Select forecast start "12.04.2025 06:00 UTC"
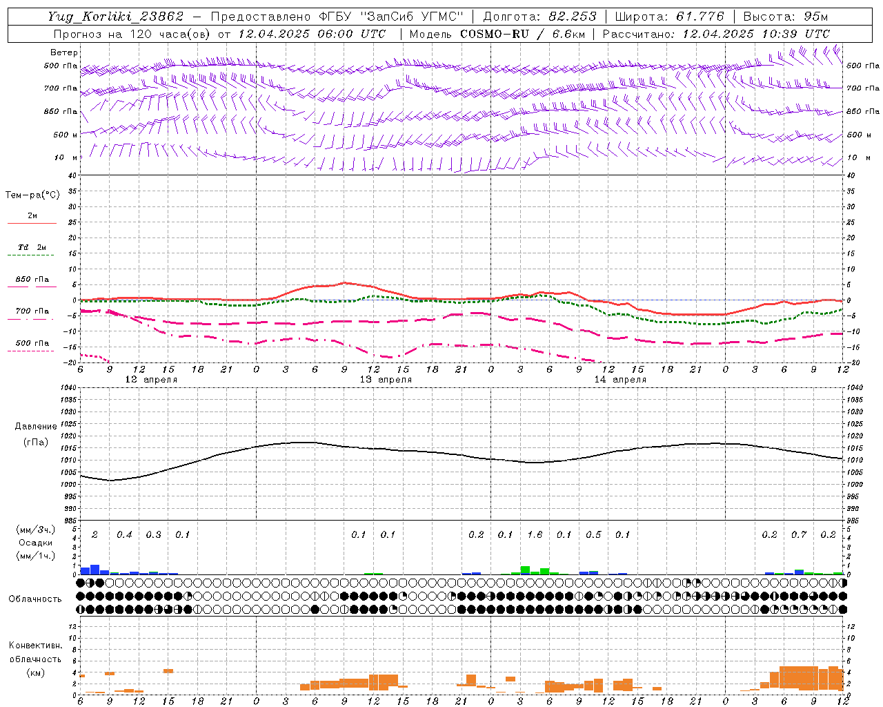883x707 pixels. click(312, 34)
